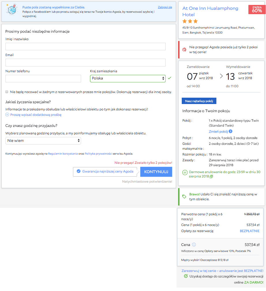Screen dimensions: 266x291
Task: Click popup icon after sierpnia 2018
Action: click(211, 176)
